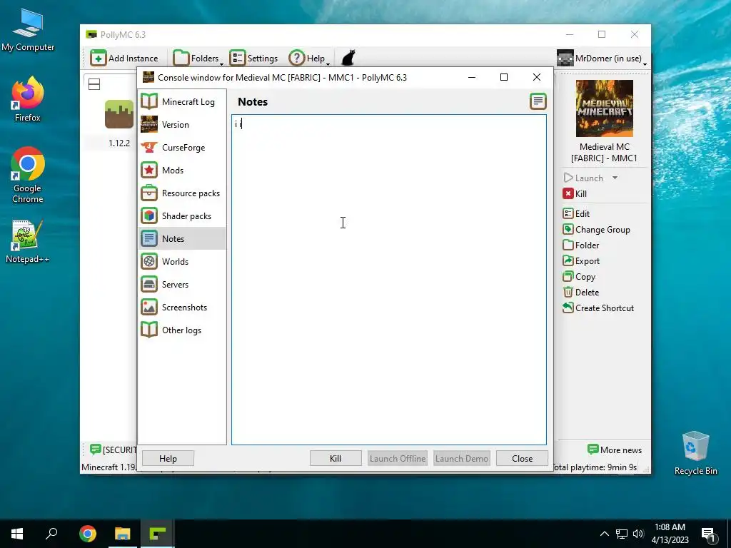The width and height of the screenshot is (731, 548).
Task: Open Resource packs page
Action: pyautogui.click(x=182, y=193)
